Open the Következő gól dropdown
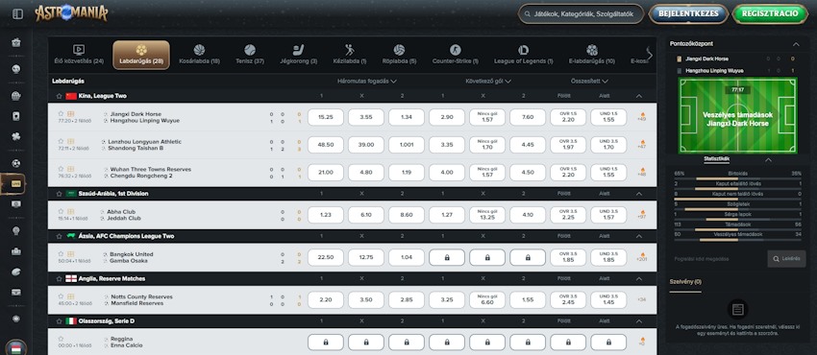Viewport: 817px width, 355px height. click(x=488, y=82)
